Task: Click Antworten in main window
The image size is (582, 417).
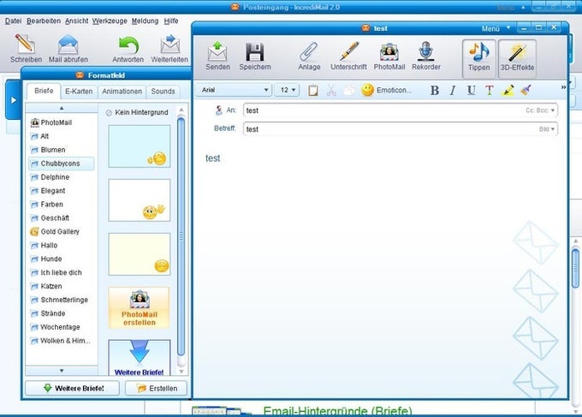Action: pyautogui.click(x=128, y=48)
